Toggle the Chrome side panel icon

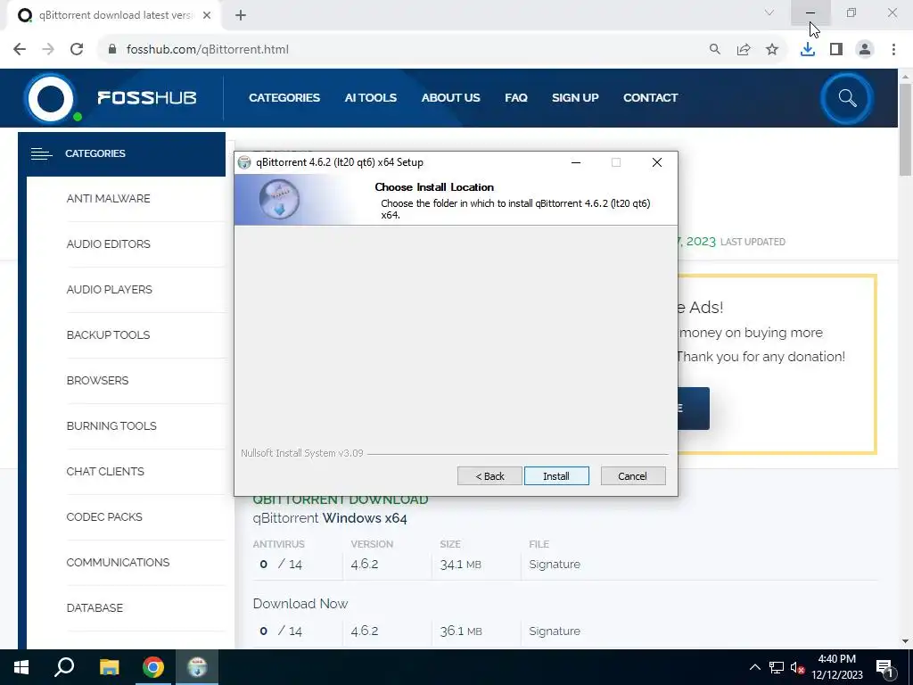coord(836,50)
